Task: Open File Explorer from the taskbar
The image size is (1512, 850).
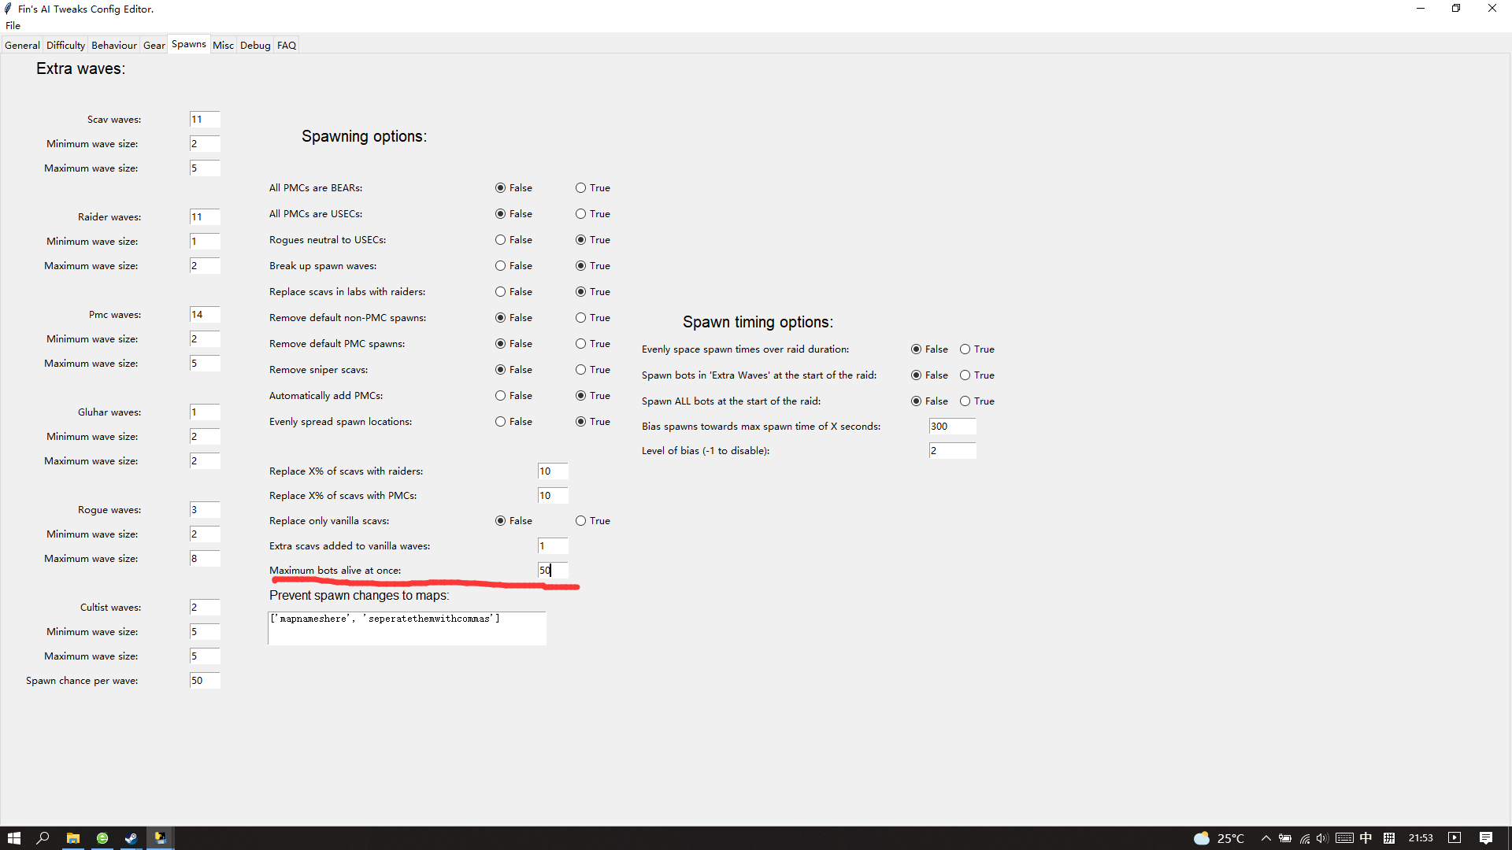Action: coord(72,838)
